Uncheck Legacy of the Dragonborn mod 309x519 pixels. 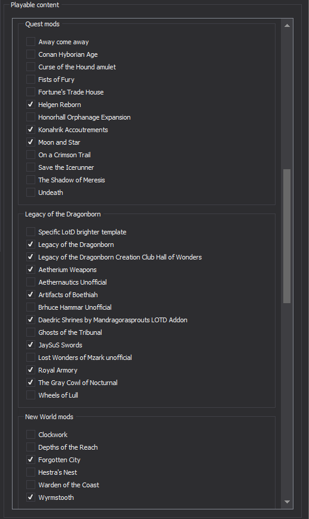point(30,245)
